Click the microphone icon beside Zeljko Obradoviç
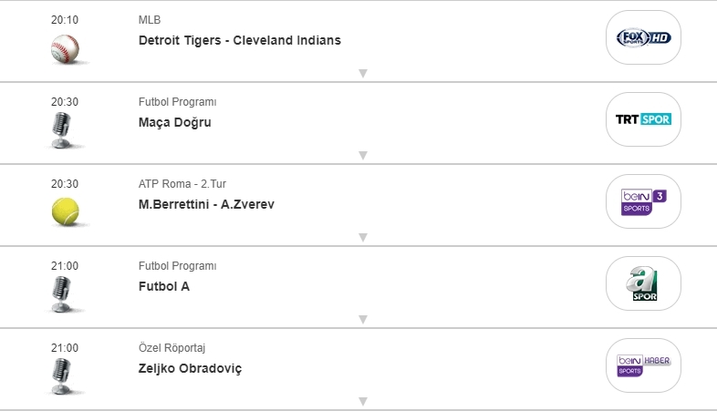Viewport: 717px width, 411px height. click(63, 375)
